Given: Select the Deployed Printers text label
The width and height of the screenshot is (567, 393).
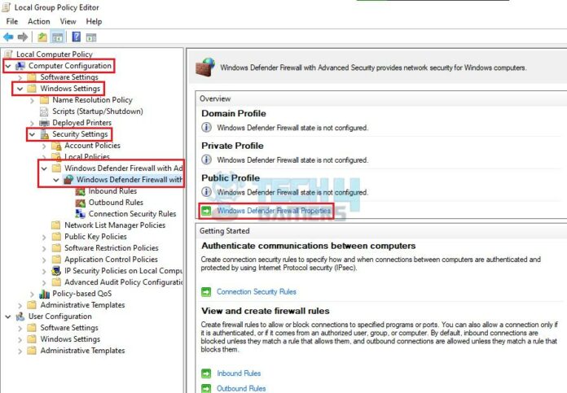Looking at the screenshot, I should (x=81, y=123).
